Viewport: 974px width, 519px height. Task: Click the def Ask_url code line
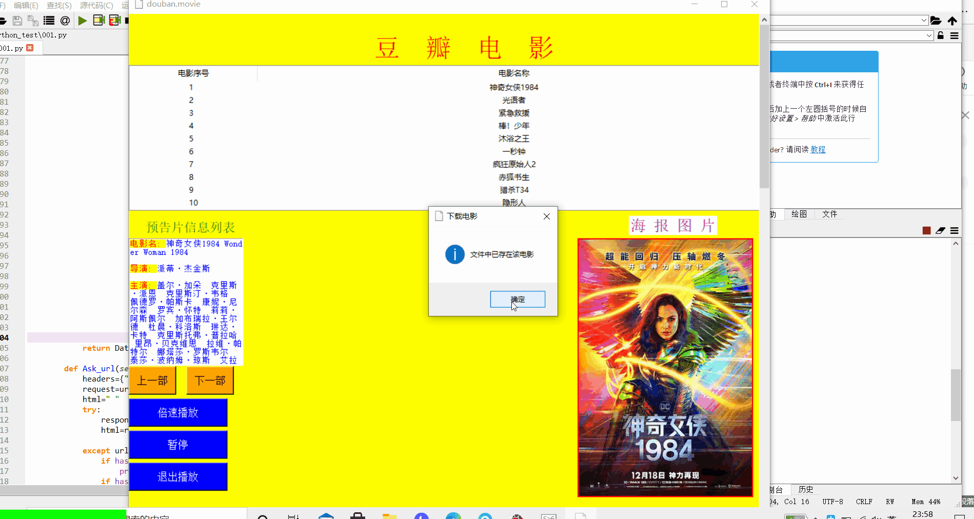(96, 368)
